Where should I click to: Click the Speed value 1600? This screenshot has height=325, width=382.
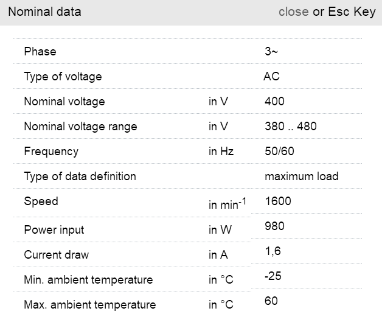(x=278, y=201)
